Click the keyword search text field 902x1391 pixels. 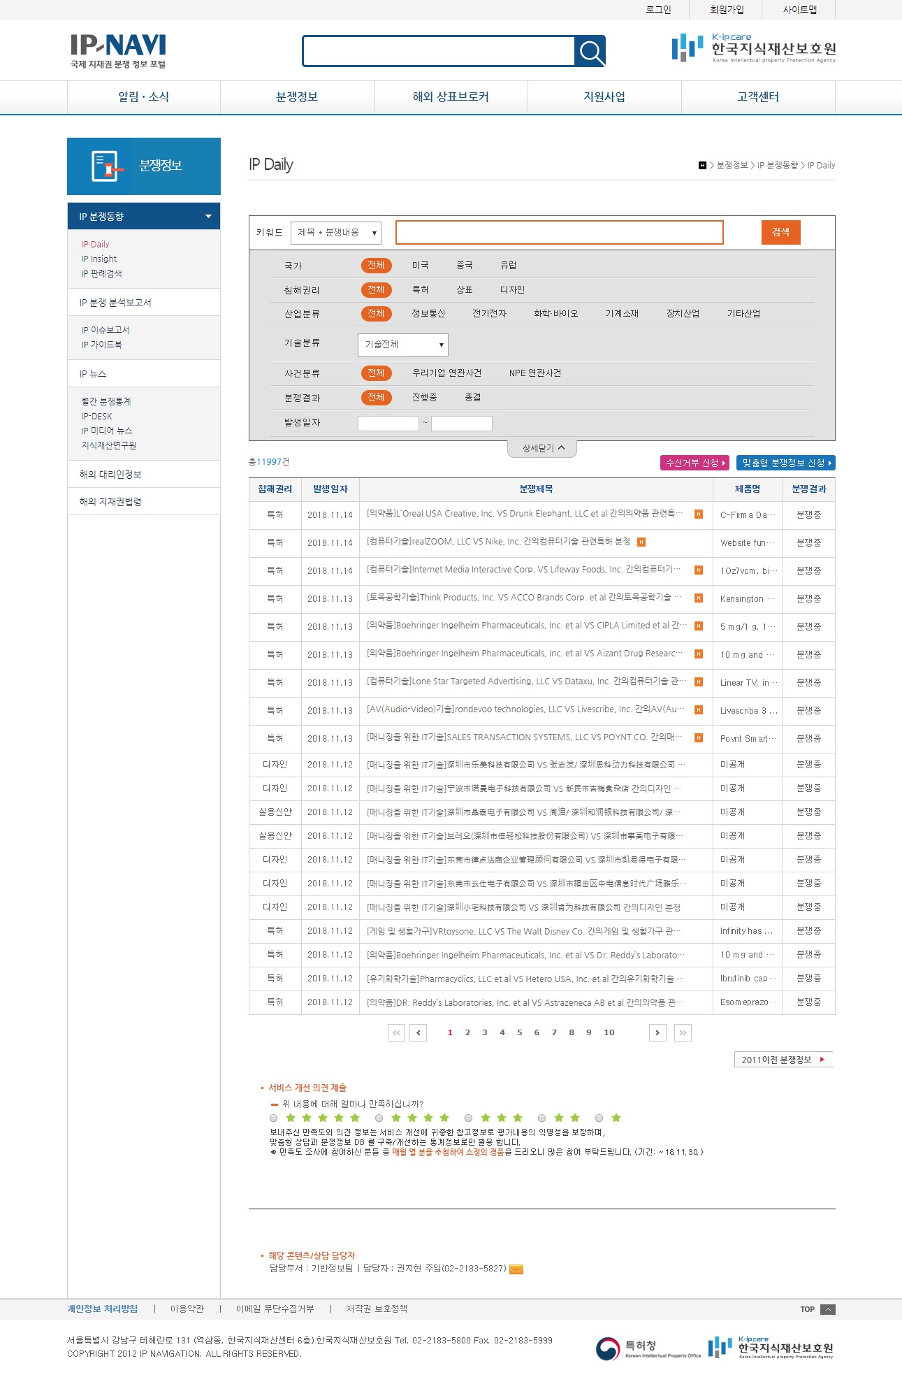(x=560, y=233)
